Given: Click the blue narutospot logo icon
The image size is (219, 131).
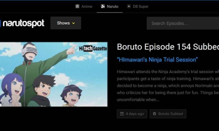Looking at the screenshot, I should tap(0, 23).
